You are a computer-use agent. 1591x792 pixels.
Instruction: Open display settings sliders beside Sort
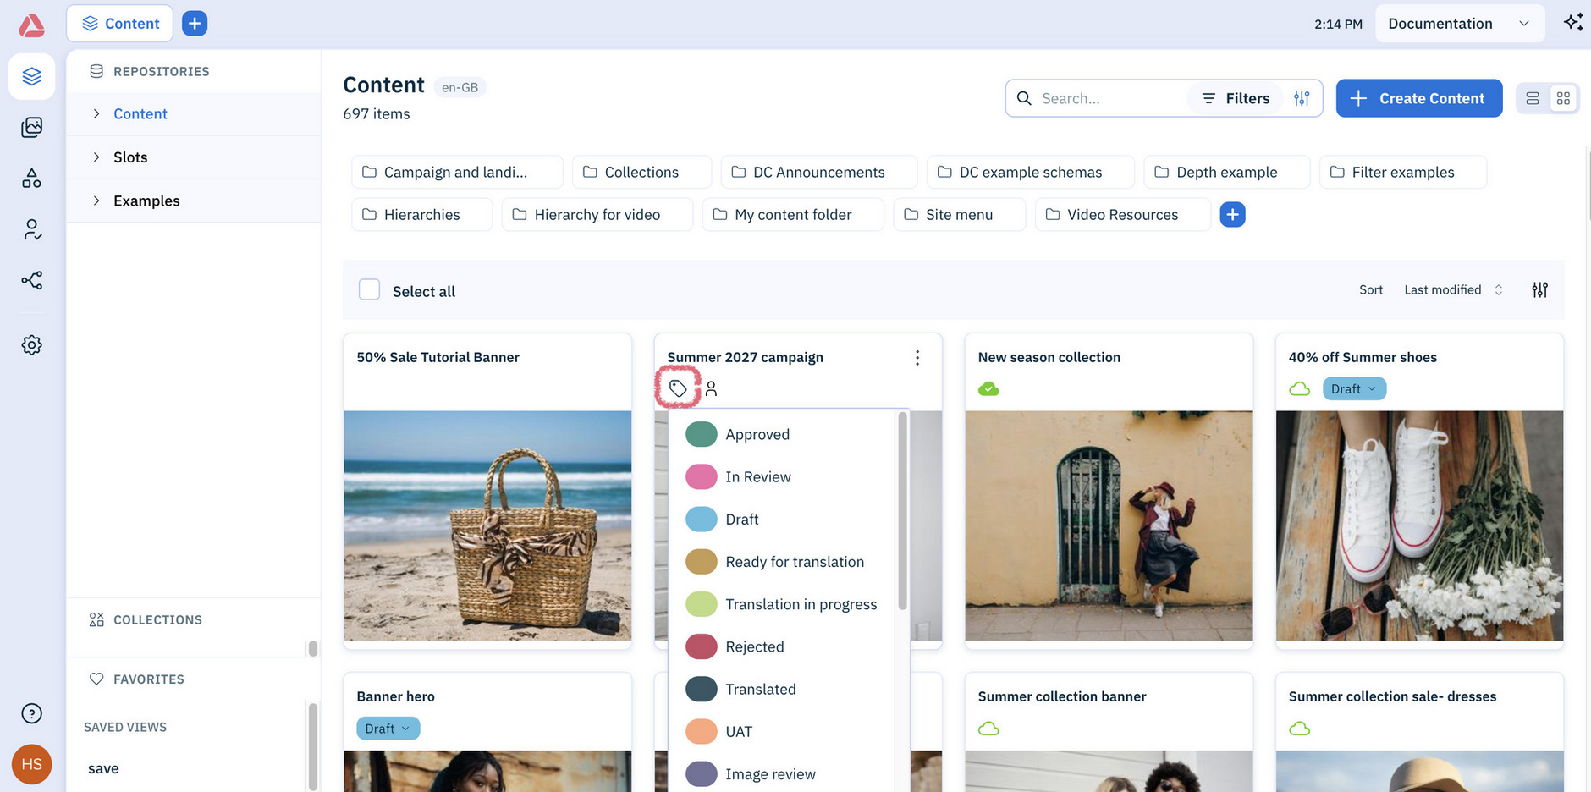(1540, 290)
